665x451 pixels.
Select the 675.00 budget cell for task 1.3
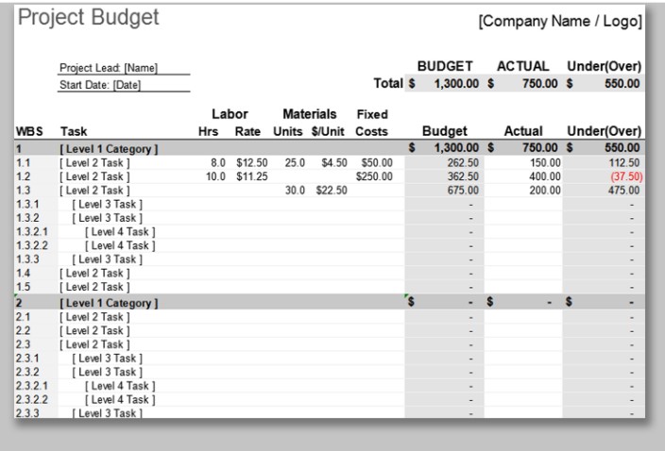point(456,189)
